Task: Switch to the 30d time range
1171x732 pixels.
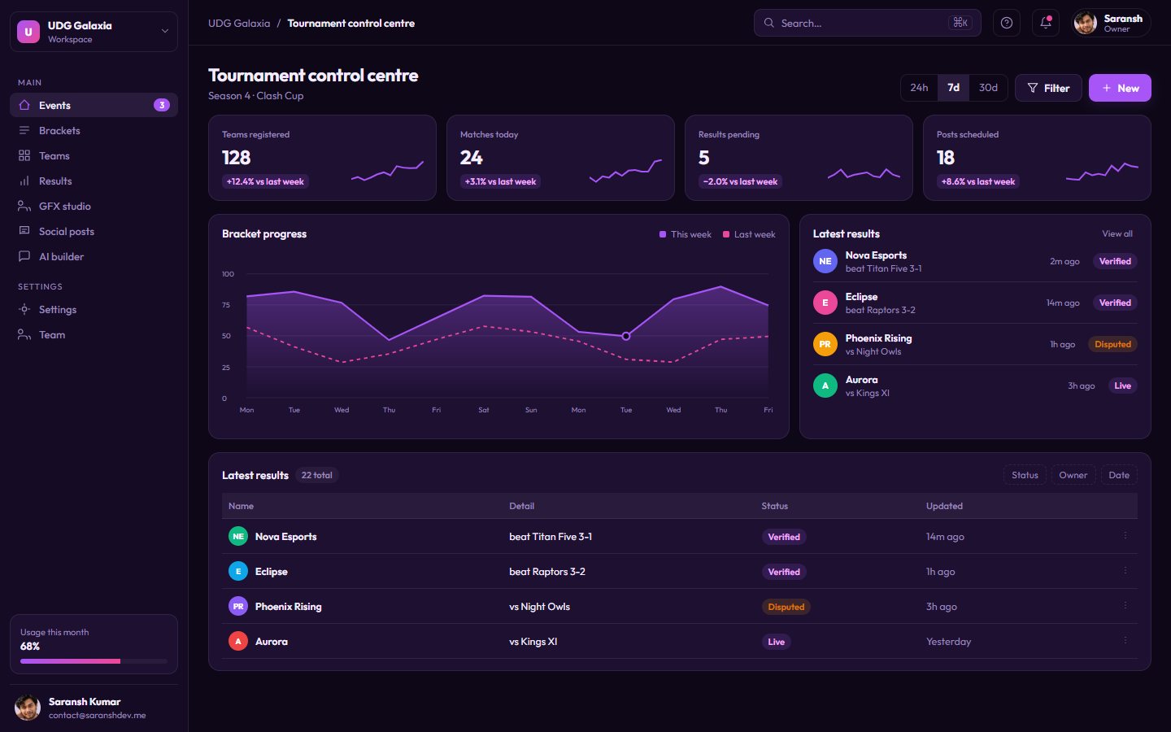Action: [x=988, y=88]
